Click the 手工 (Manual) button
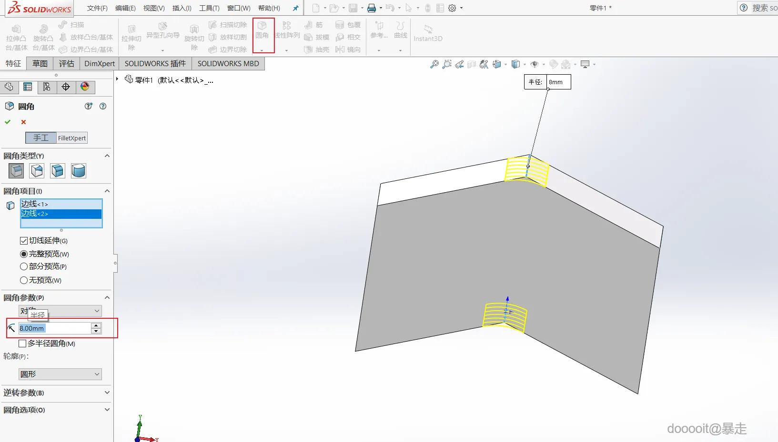The image size is (778, 442). (x=41, y=138)
